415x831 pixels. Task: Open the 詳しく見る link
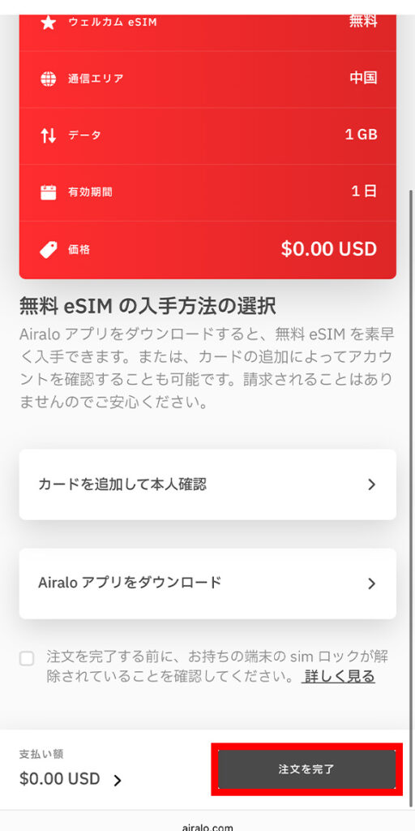(339, 676)
